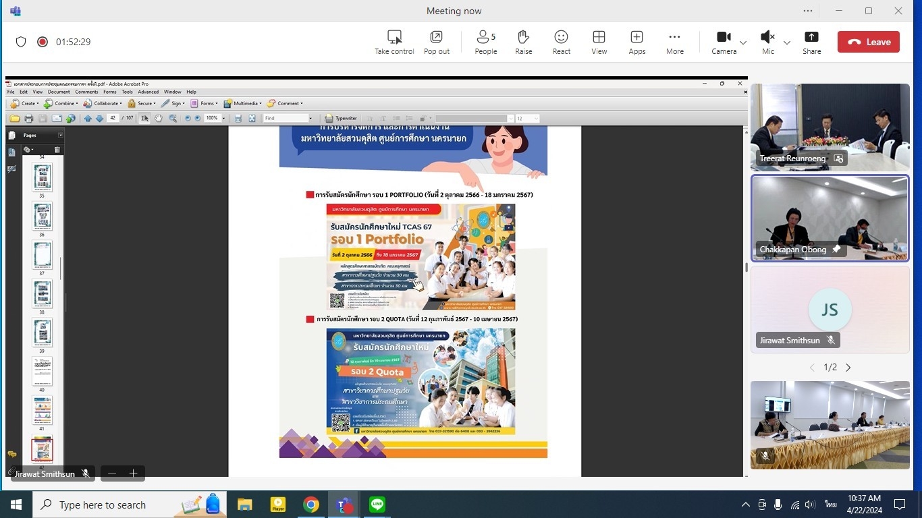Toggle the Camera on or off

724,42
